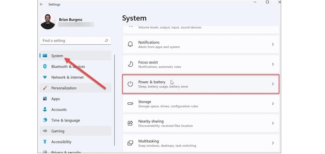Click the Find a setting search box
The width and height of the screenshot is (325, 154).
point(76,41)
